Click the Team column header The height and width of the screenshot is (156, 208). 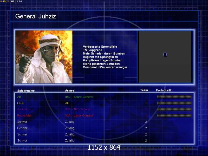tap(144, 90)
